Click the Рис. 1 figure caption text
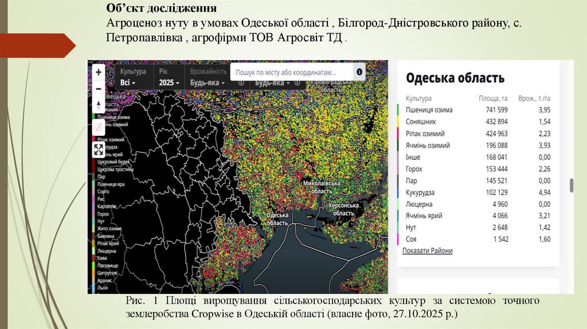Image resolution: width=587 pixels, height=329 pixels. click(332, 307)
